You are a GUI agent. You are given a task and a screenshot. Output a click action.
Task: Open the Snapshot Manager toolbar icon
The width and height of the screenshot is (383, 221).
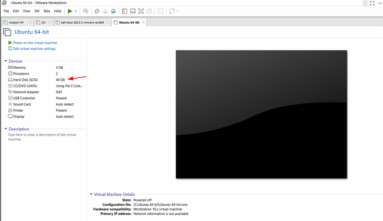click(114, 11)
